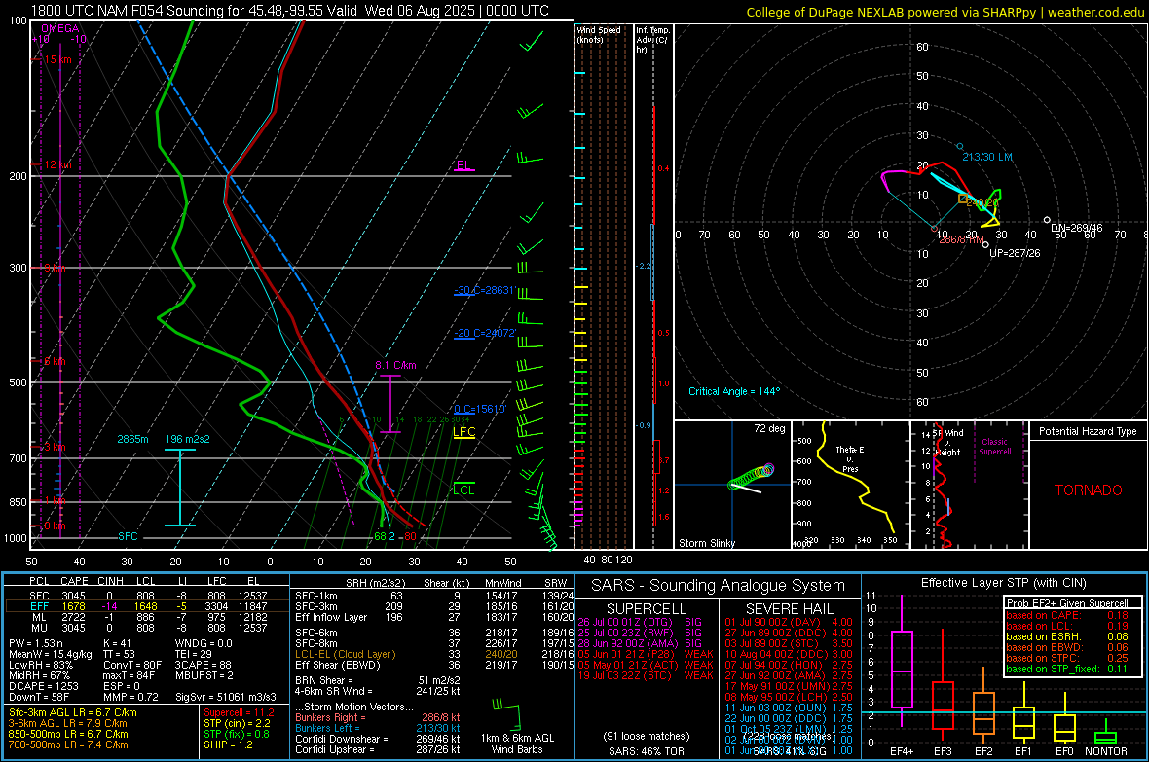Click the Effective Layer STP (with CIN) title
Screen dimensions: 1149x762
pyautogui.click(x=1003, y=583)
